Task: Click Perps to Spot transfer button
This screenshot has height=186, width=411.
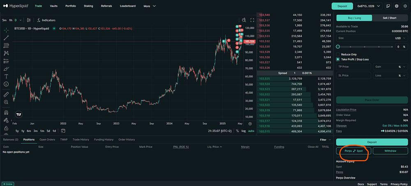Action: (x=353, y=151)
